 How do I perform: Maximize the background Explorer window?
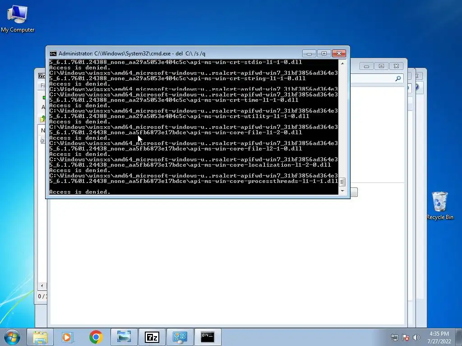pyautogui.click(x=381, y=66)
